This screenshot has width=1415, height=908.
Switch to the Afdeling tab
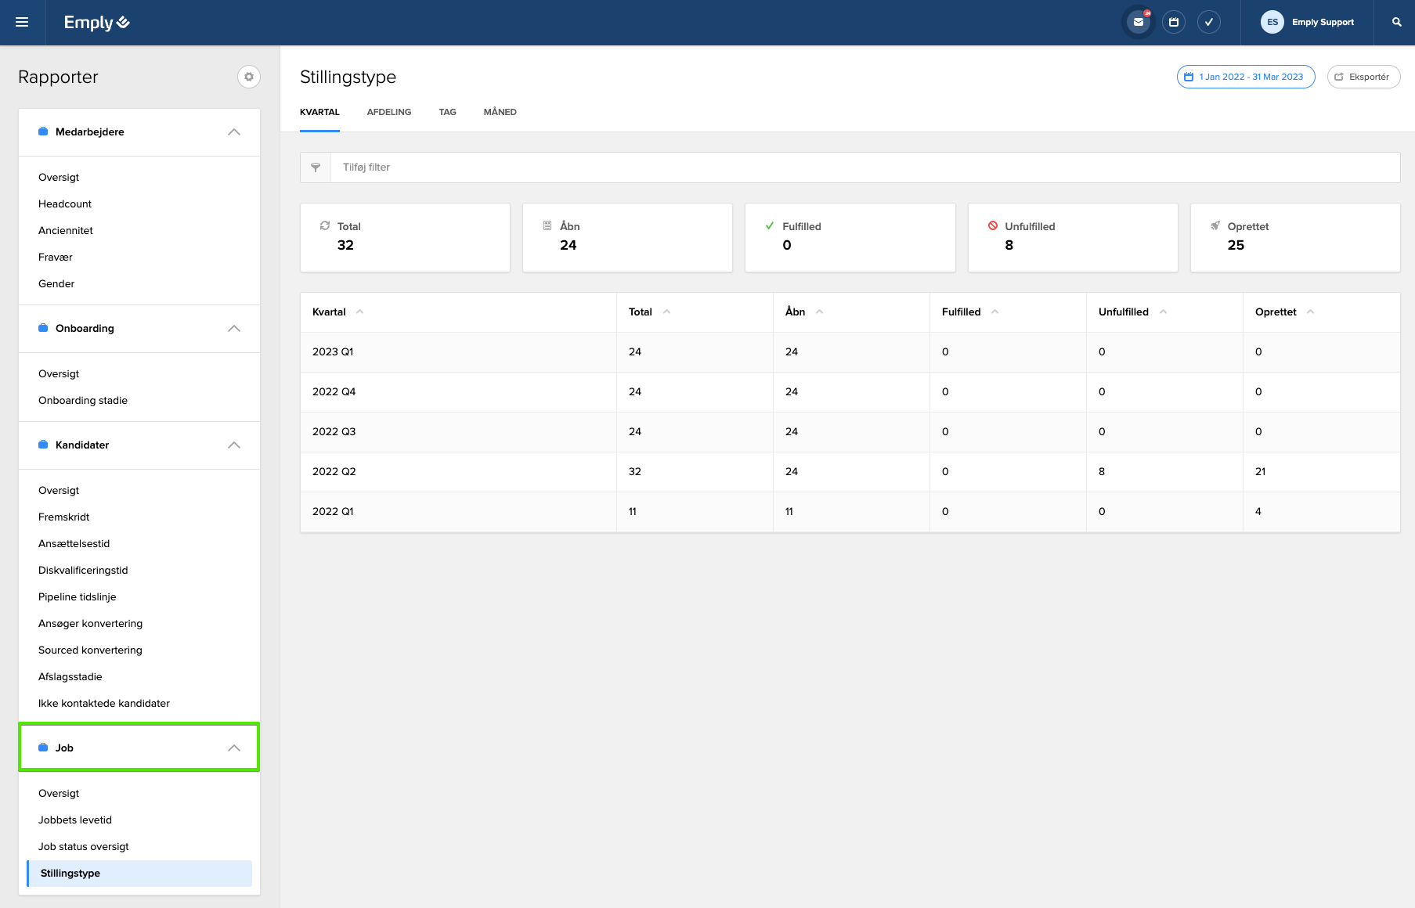point(388,112)
